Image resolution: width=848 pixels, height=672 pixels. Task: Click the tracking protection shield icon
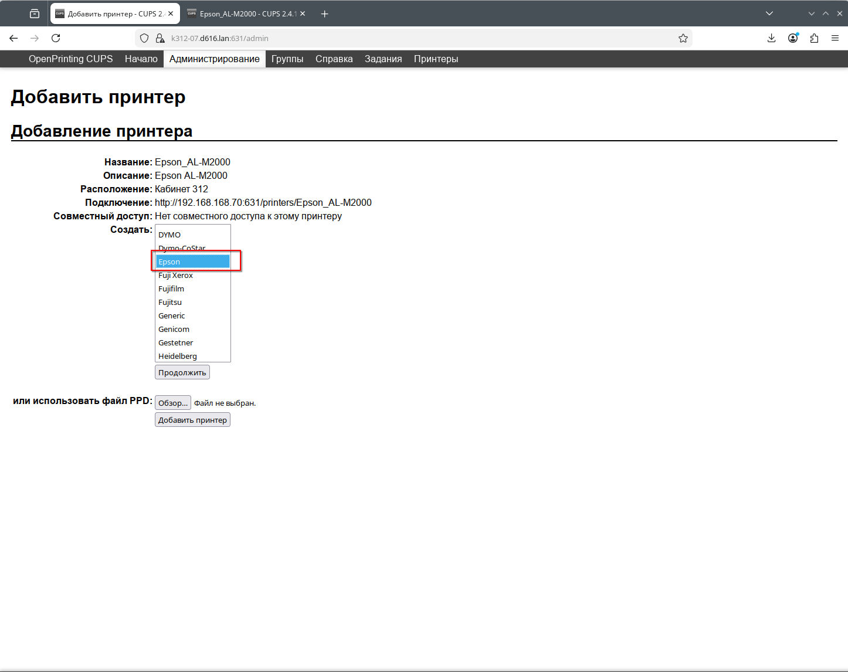point(144,38)
